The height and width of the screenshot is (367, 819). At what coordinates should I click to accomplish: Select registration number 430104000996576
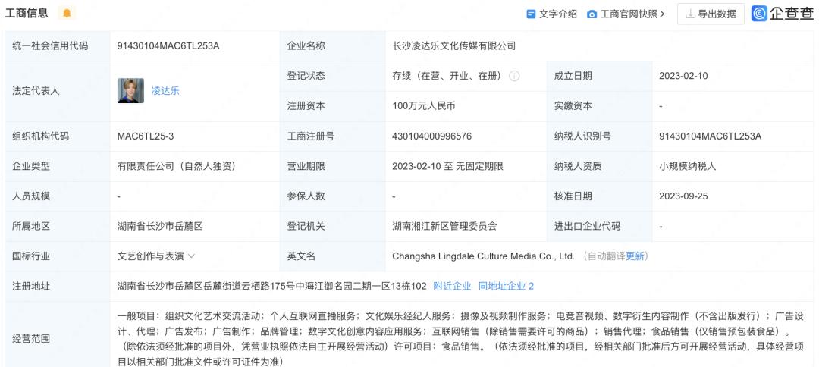click(432, 136)
